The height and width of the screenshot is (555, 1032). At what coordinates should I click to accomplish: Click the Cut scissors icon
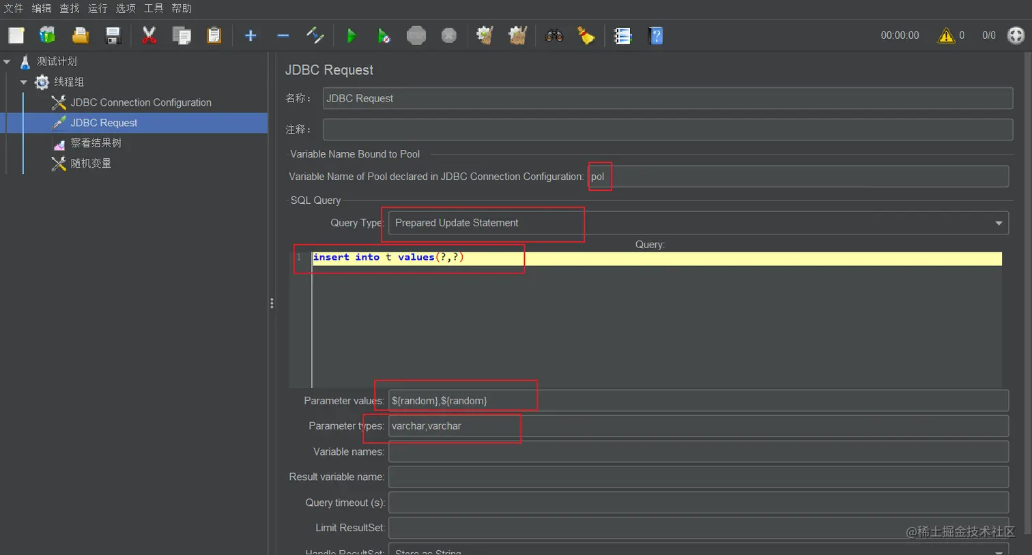click(x=149, y=35)
